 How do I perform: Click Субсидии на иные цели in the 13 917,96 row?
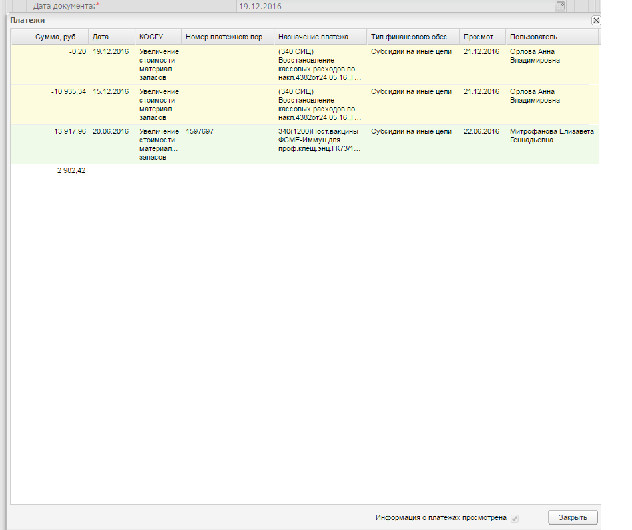411,131
